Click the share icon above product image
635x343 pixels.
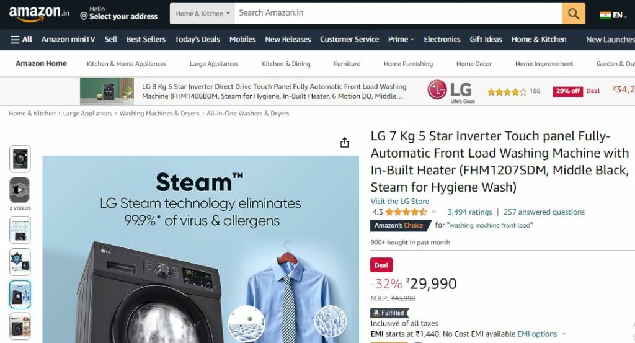pyautogui.click(x=344, y=143)
